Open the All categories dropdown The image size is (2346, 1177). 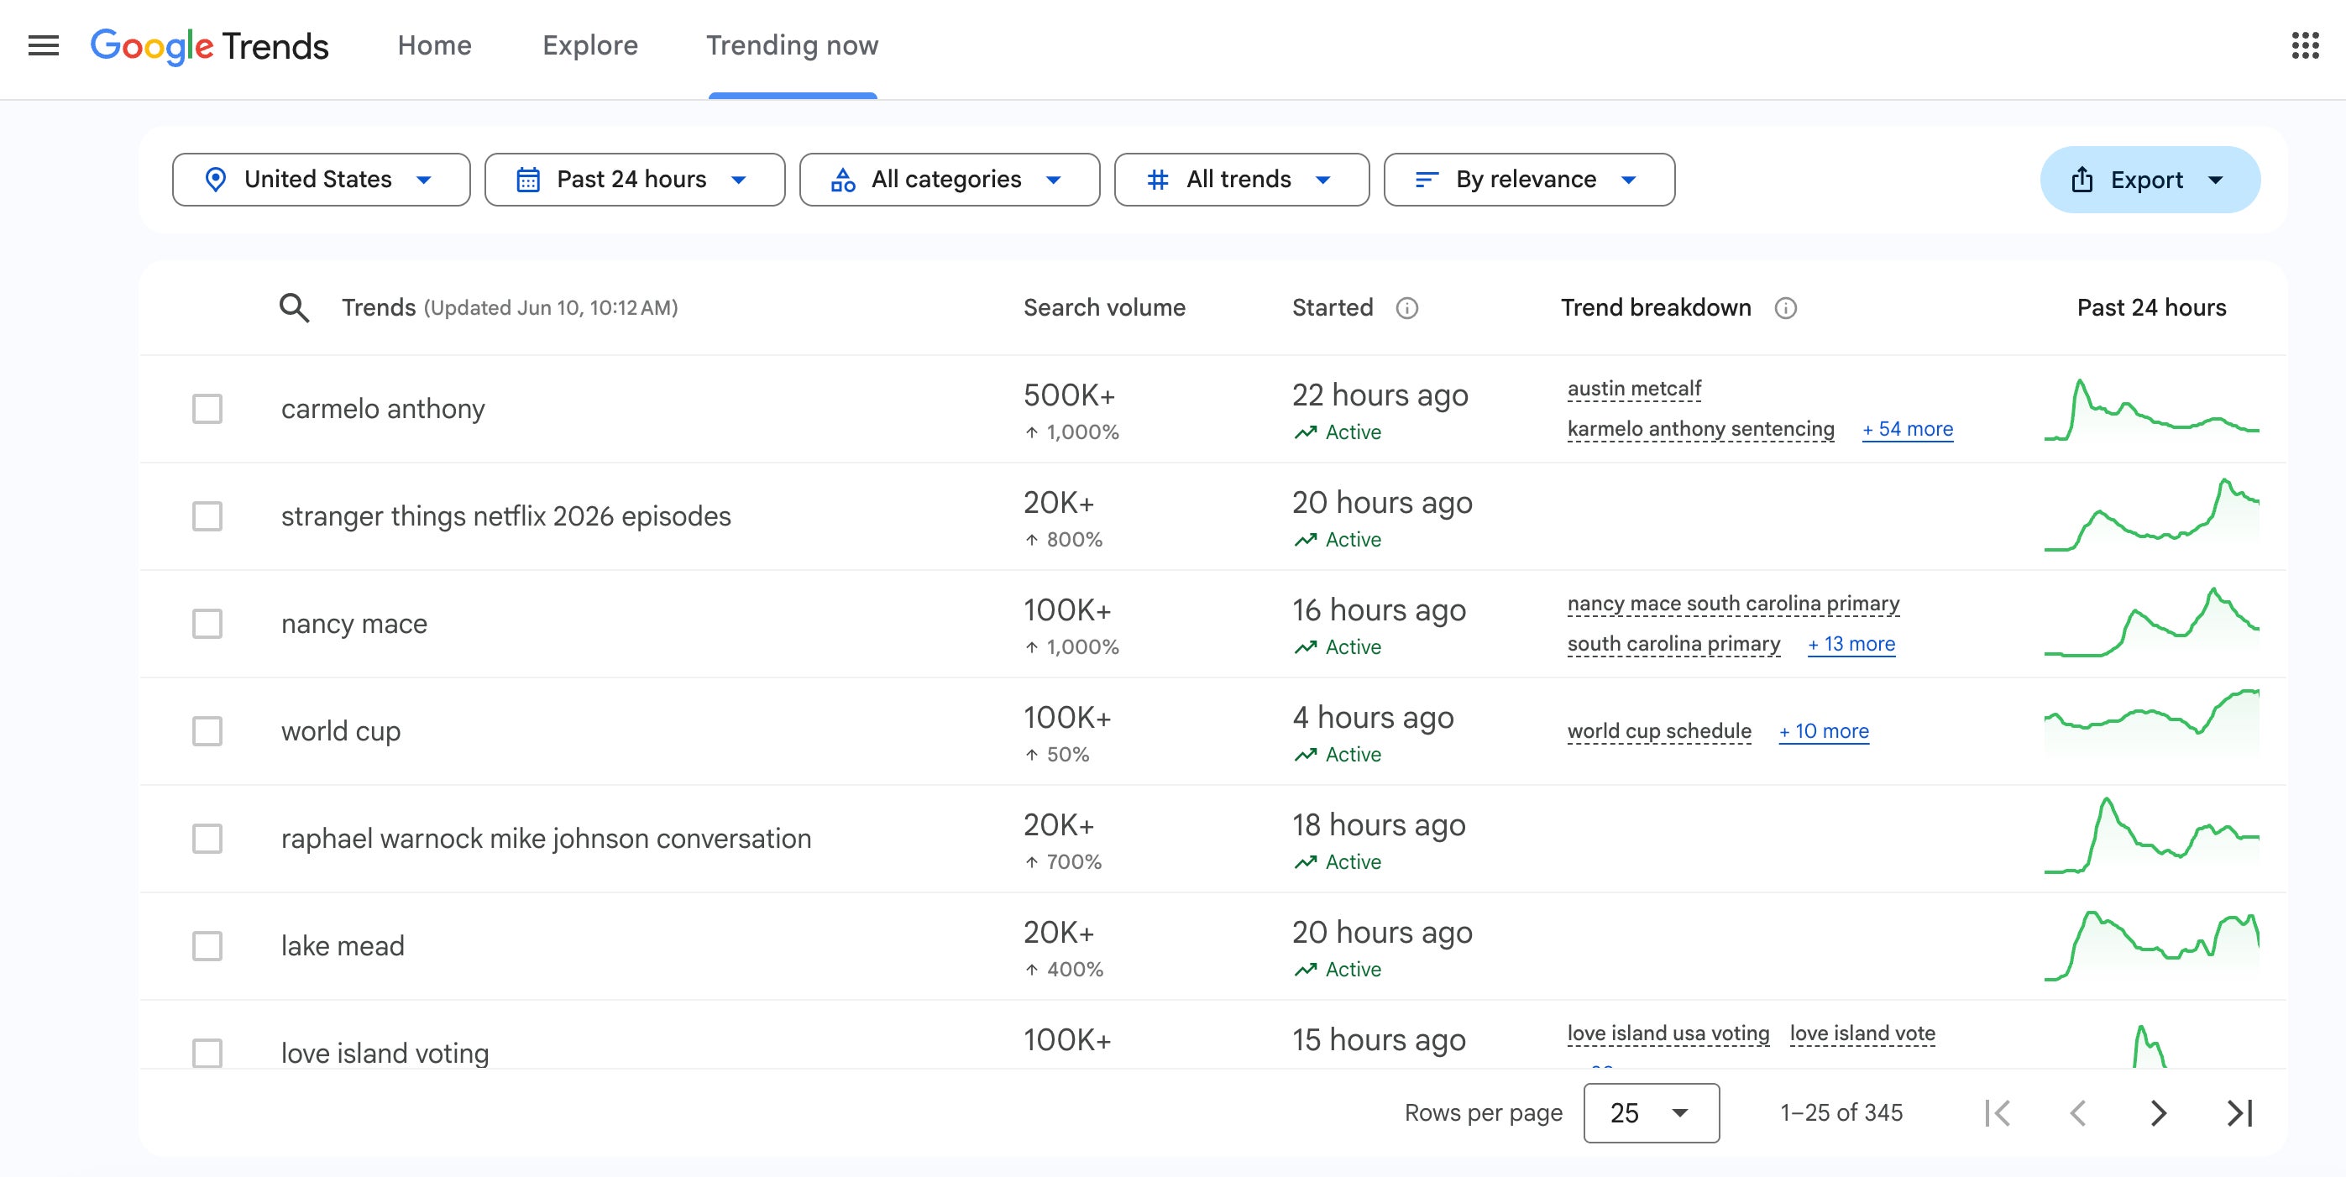click(950, 180)
